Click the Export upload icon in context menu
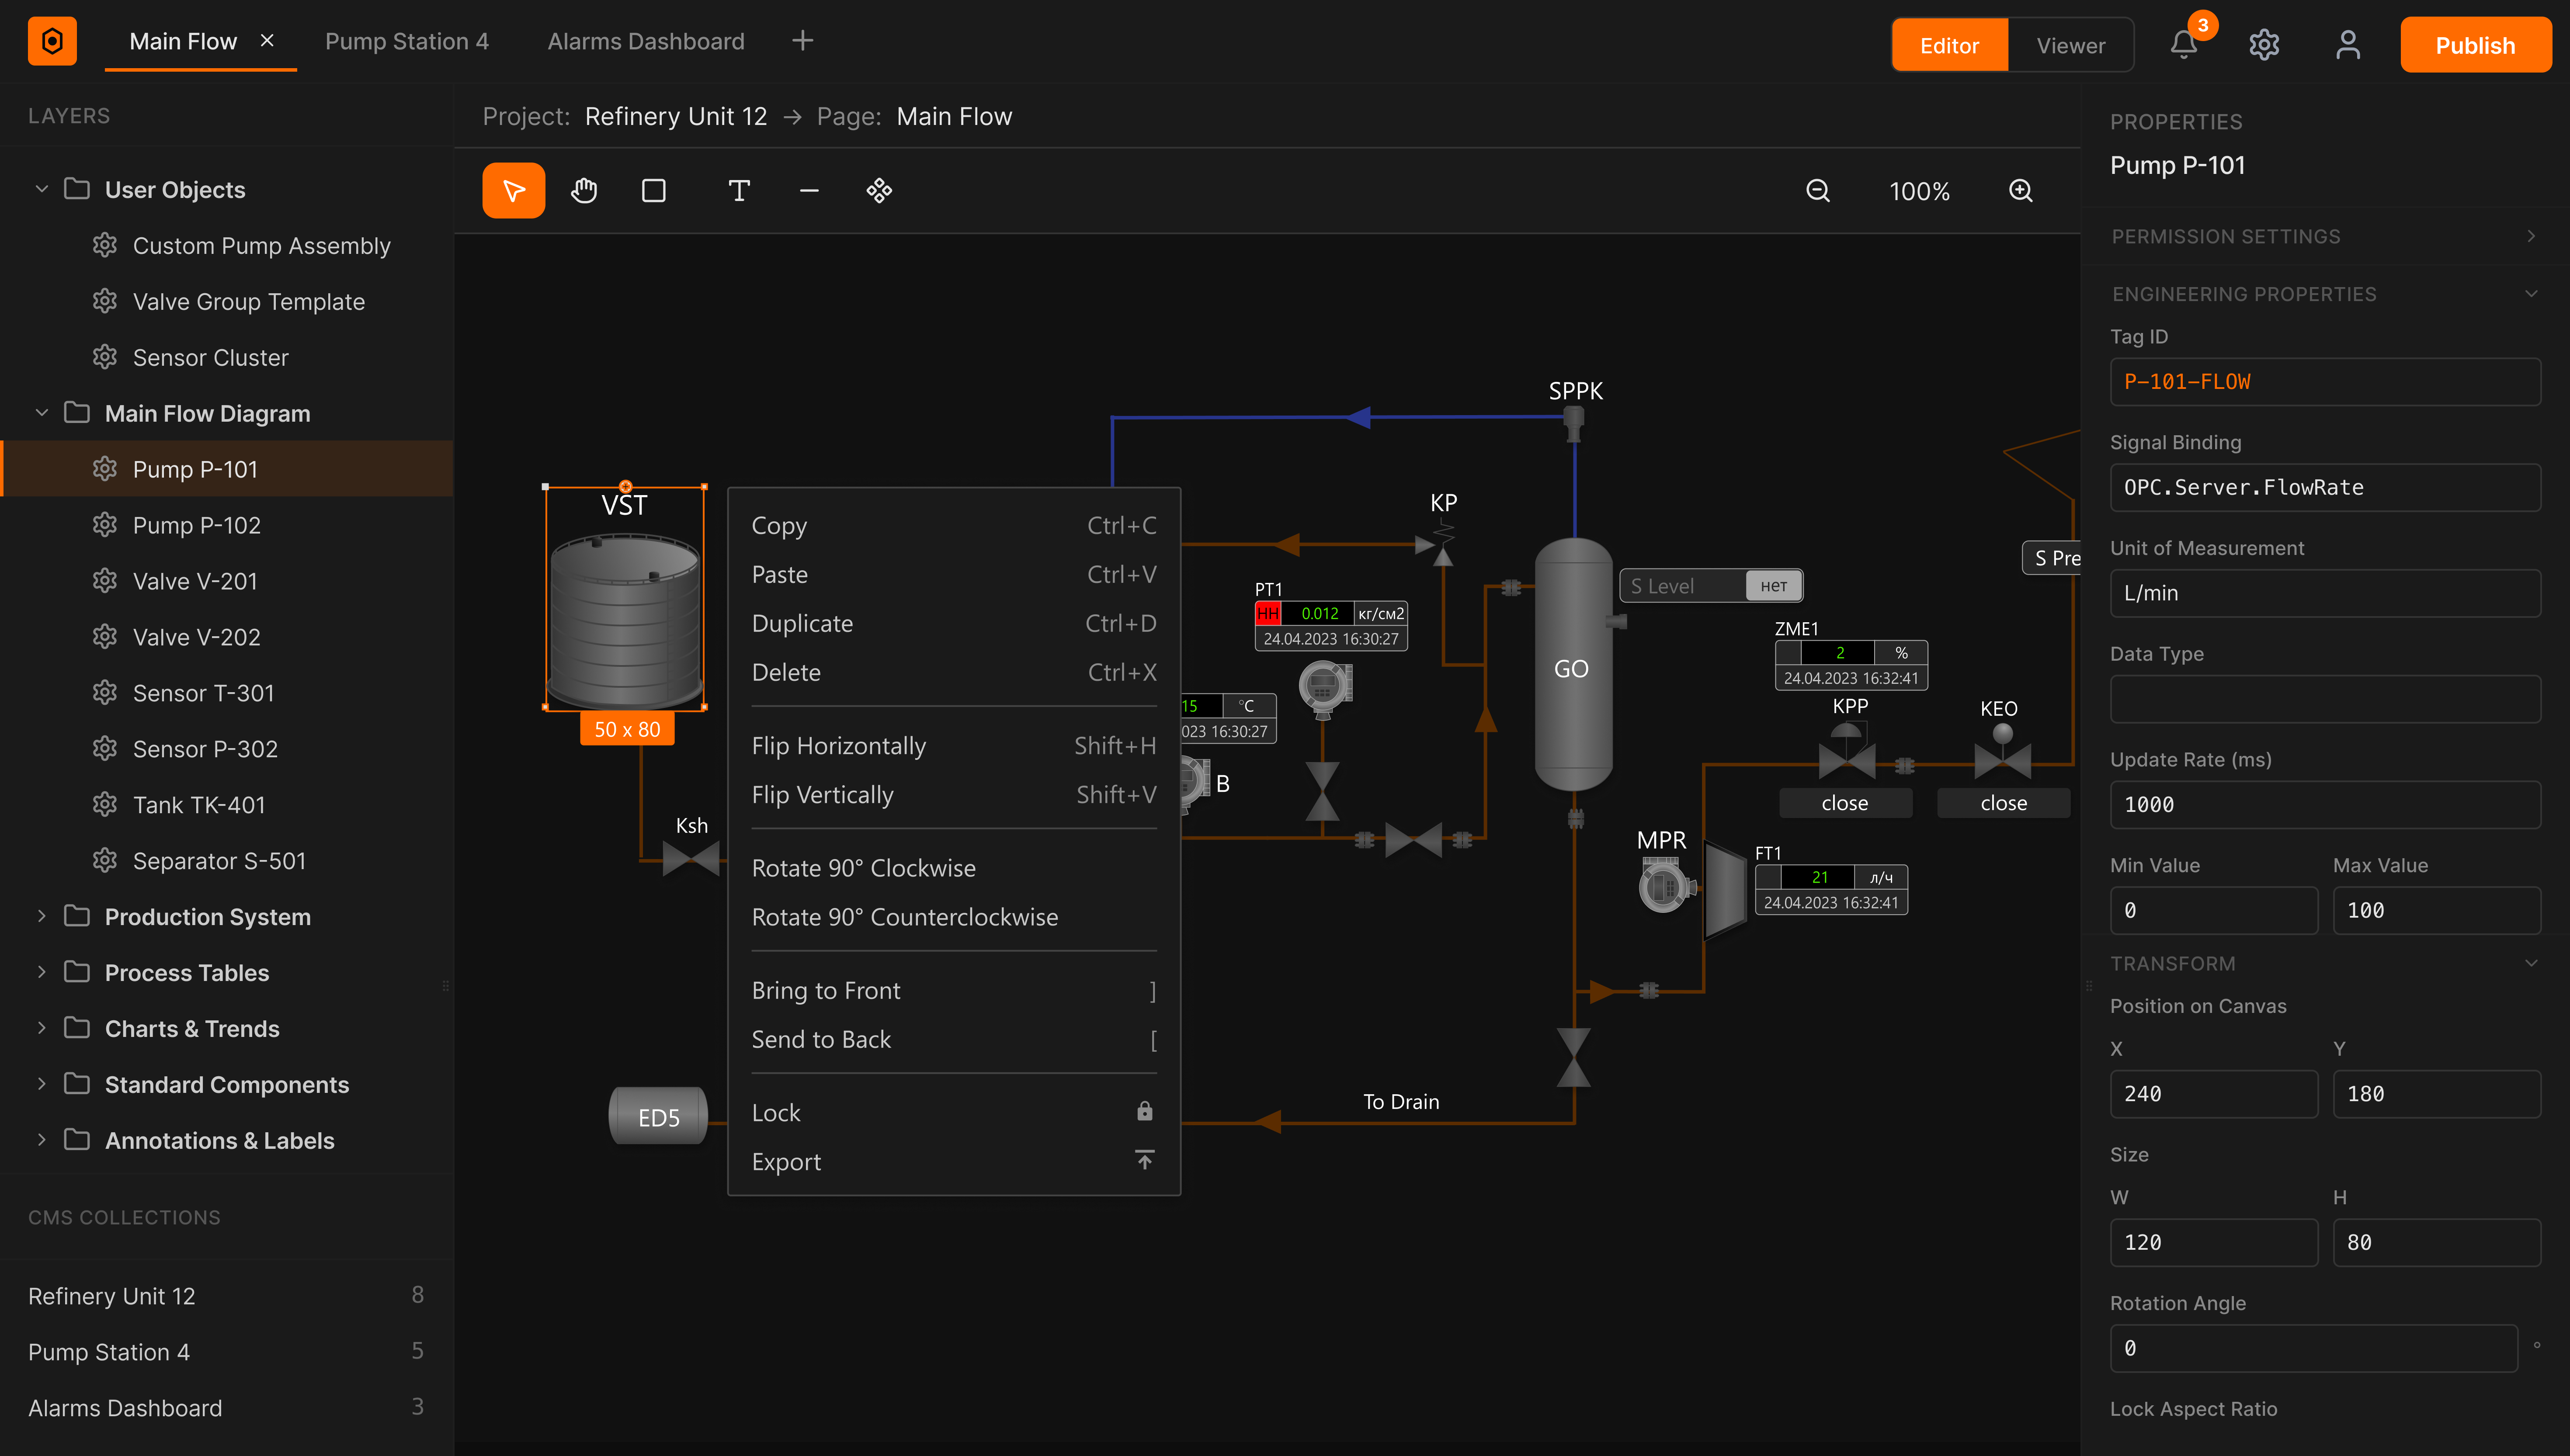 tap(1145, 1160)
